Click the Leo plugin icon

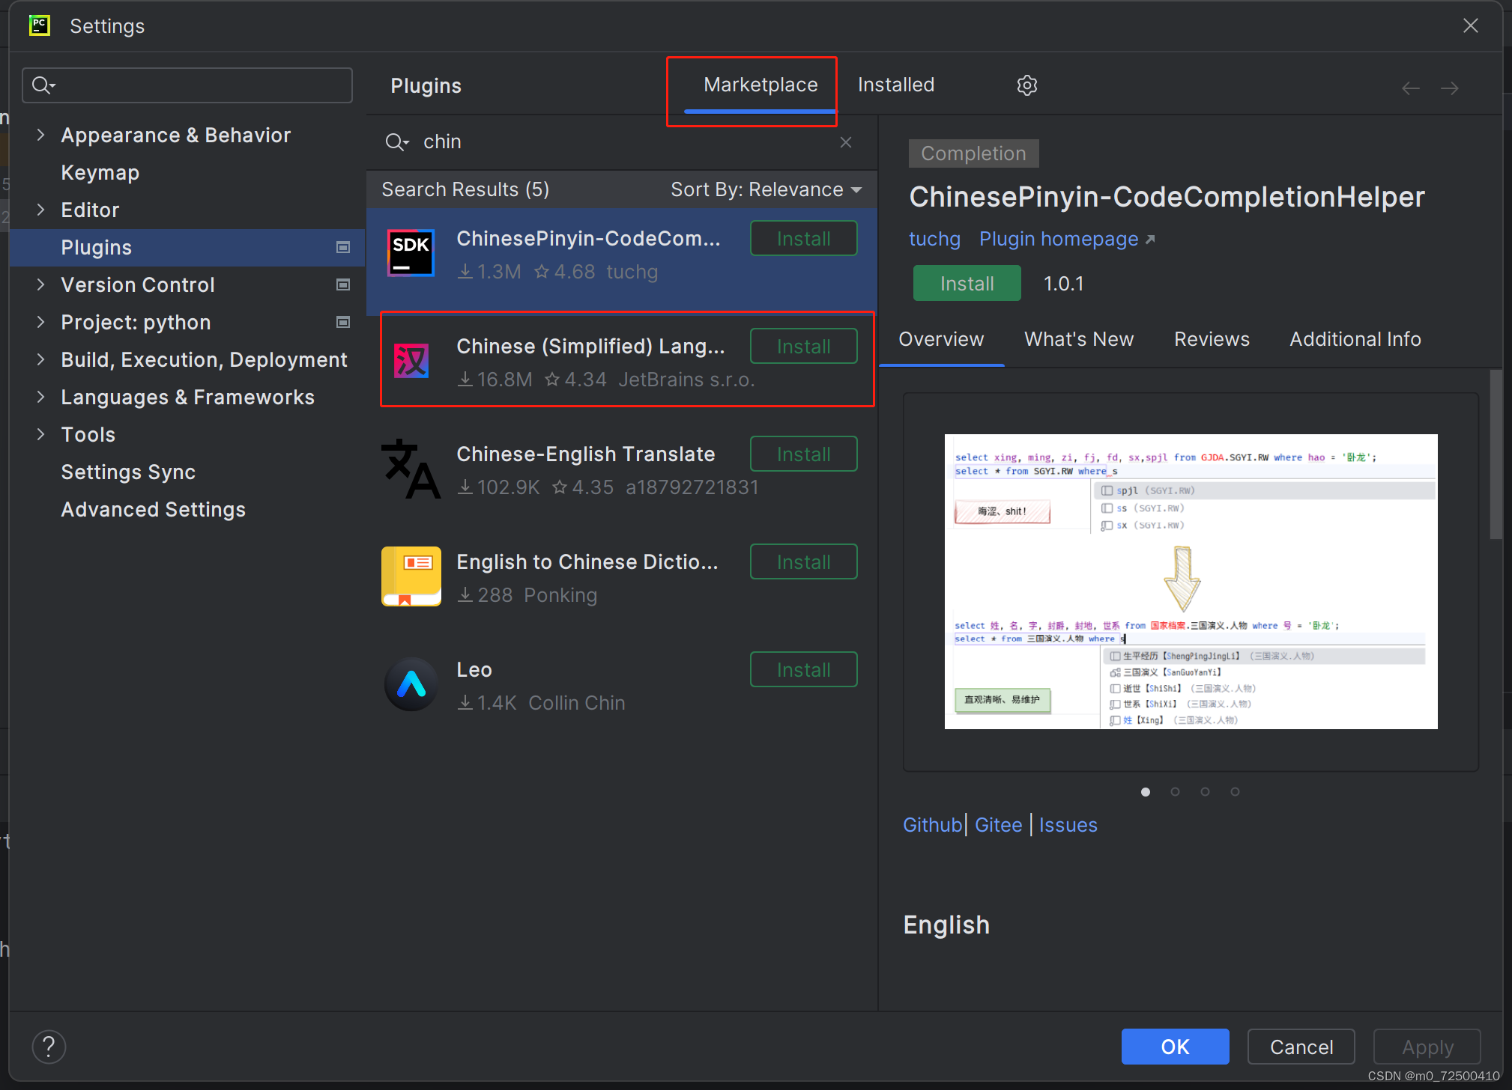[411, 684]
